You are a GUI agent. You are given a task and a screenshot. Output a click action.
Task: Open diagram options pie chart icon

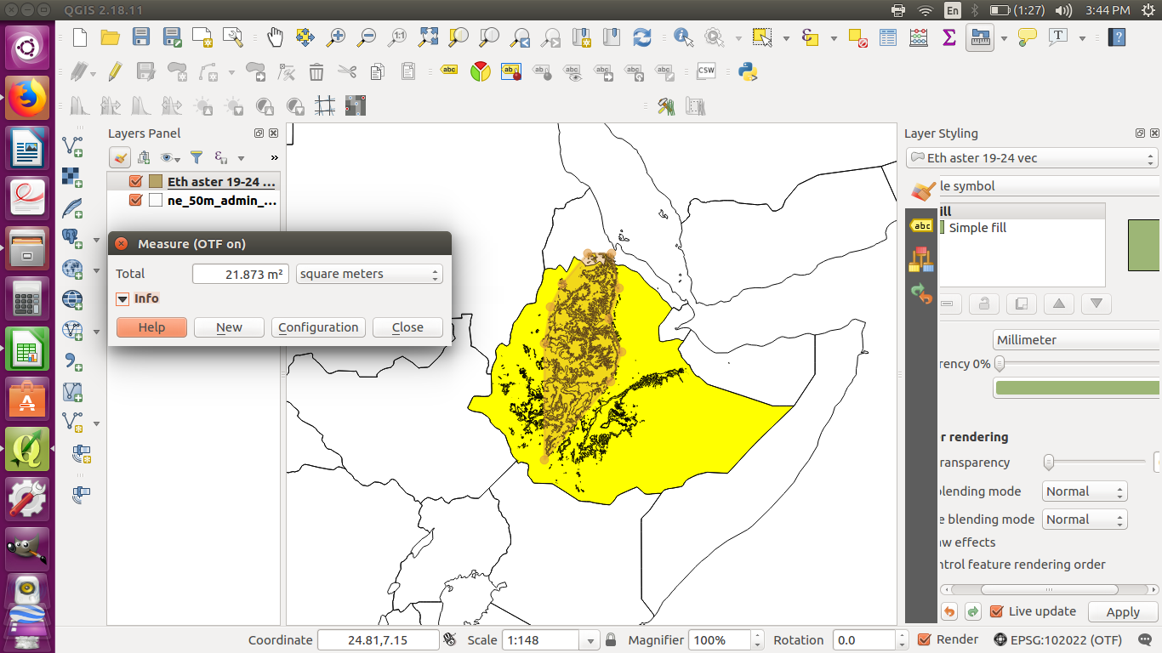pyautogui.click(x=481, y=71)
